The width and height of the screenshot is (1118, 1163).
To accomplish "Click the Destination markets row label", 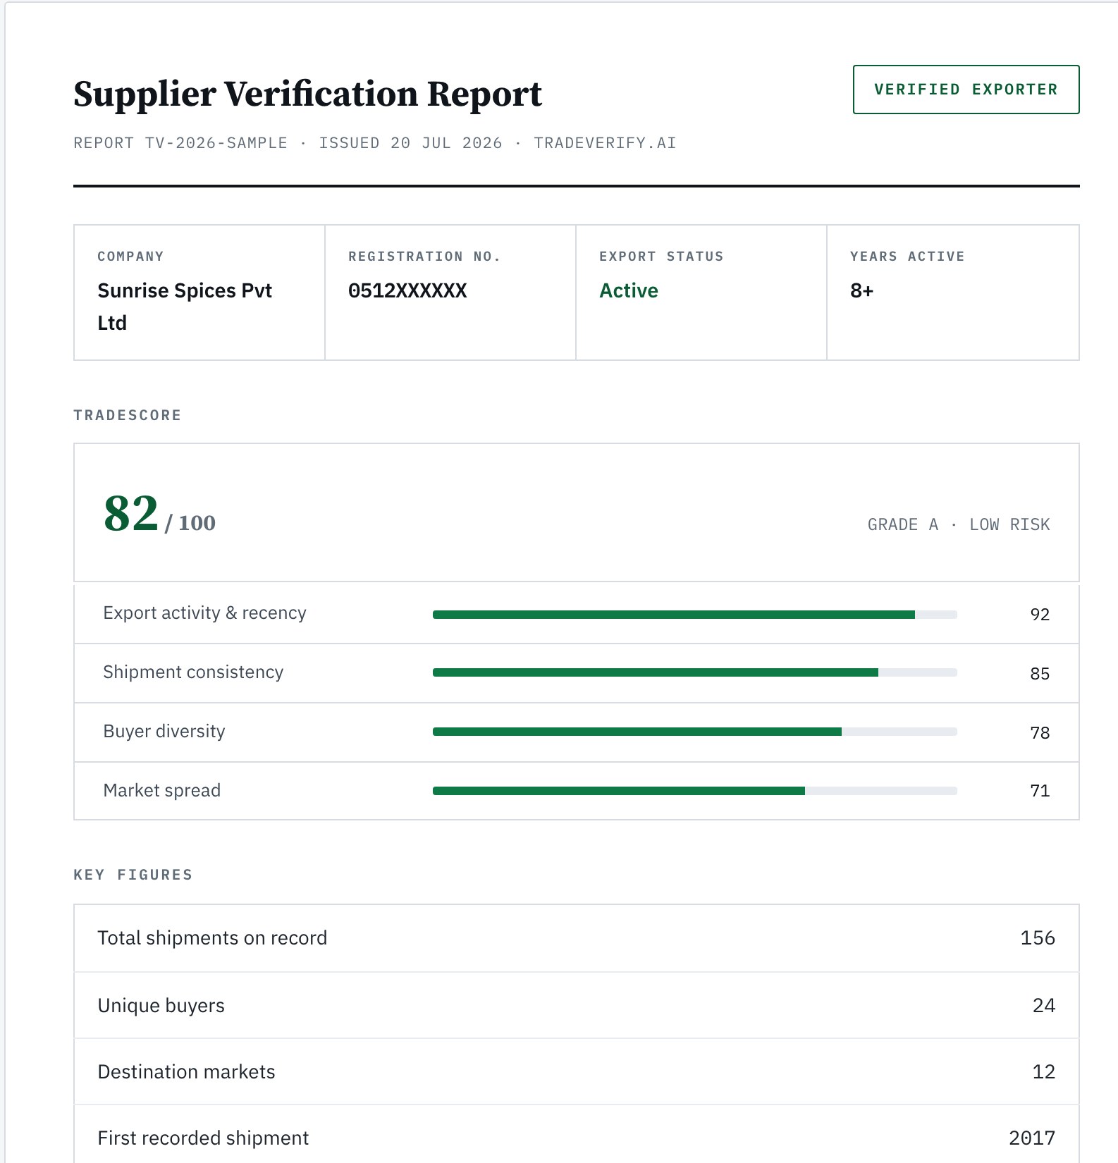I will point(186,1072).
